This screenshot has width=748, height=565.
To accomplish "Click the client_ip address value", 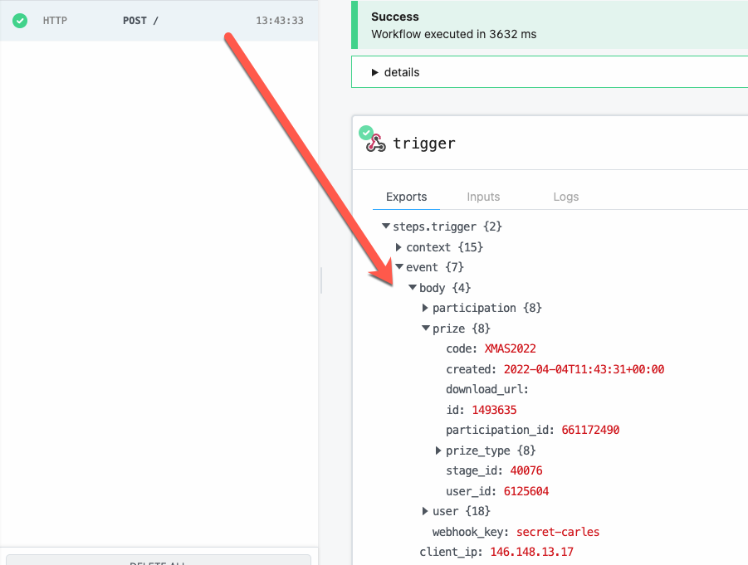I will point(531,552).
